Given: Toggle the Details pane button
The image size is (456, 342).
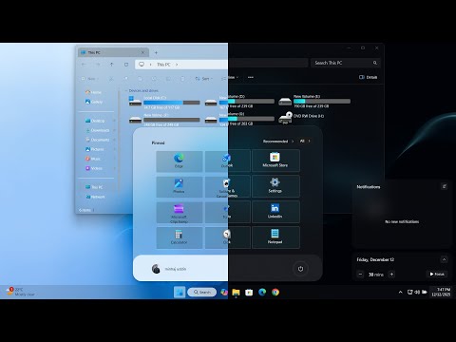Looking at the screenshot, I should pos(368,77).
